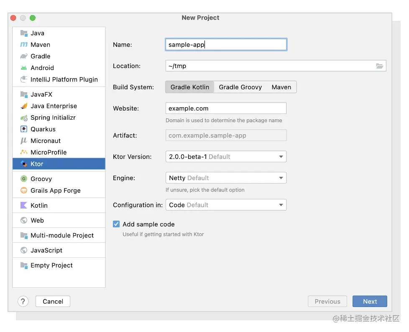The image size is (409, 332).
Task: Uncheck the Add sample code checkbox
Action: 116,224
